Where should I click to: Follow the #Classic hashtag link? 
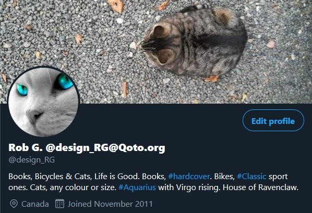(251, 177)
